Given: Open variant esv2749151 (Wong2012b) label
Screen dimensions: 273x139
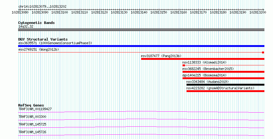Looking at the screenshot, I should click(39, 49).
